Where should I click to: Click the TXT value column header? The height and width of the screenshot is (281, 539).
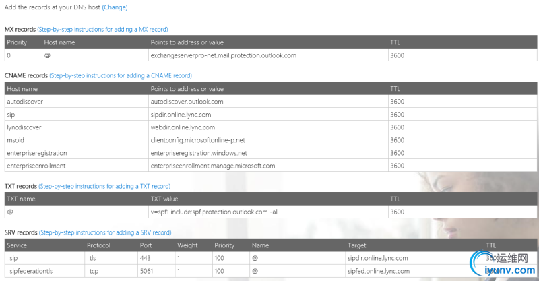[x=164, y=199]
